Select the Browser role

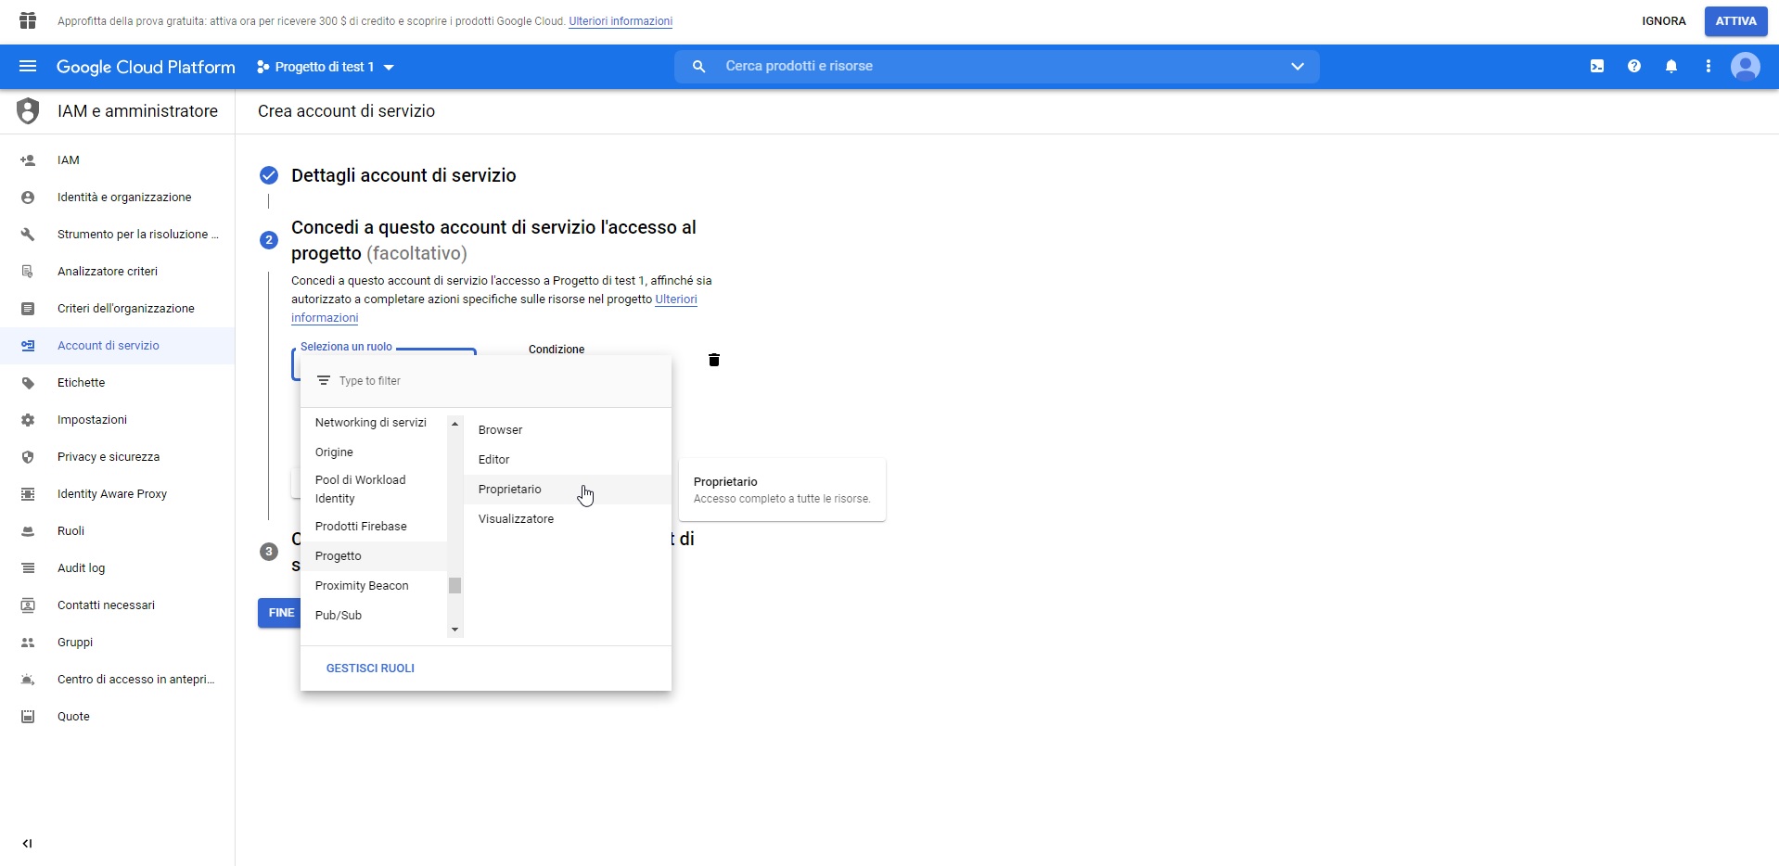tap(568, 430)
